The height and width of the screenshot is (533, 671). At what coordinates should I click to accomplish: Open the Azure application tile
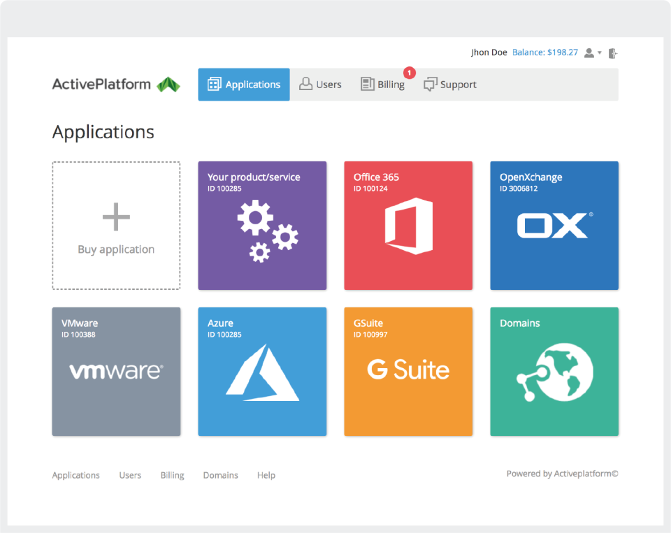tap(262, 372)
